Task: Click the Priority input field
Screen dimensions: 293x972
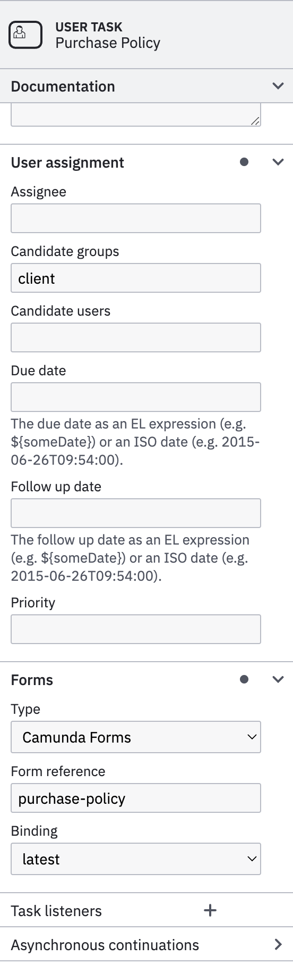Action: [136, 629]
